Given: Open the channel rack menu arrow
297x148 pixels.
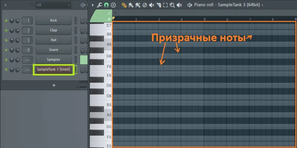Looking at the screenshot, I should 5,5.
